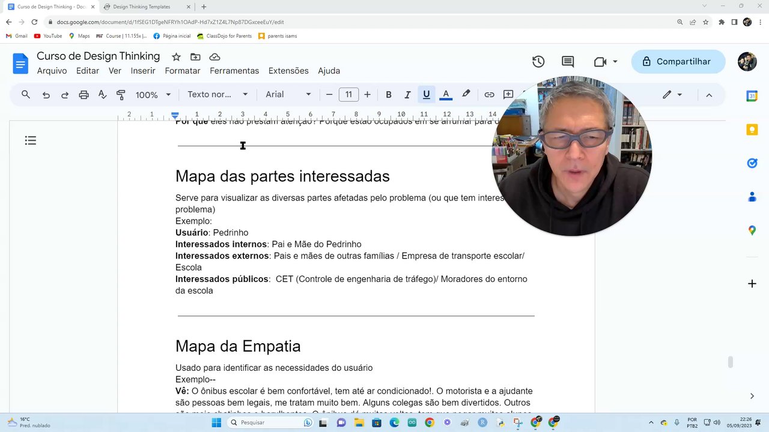769x432 pixels.
Task: Open the text color picker
Action: (446, 94)
